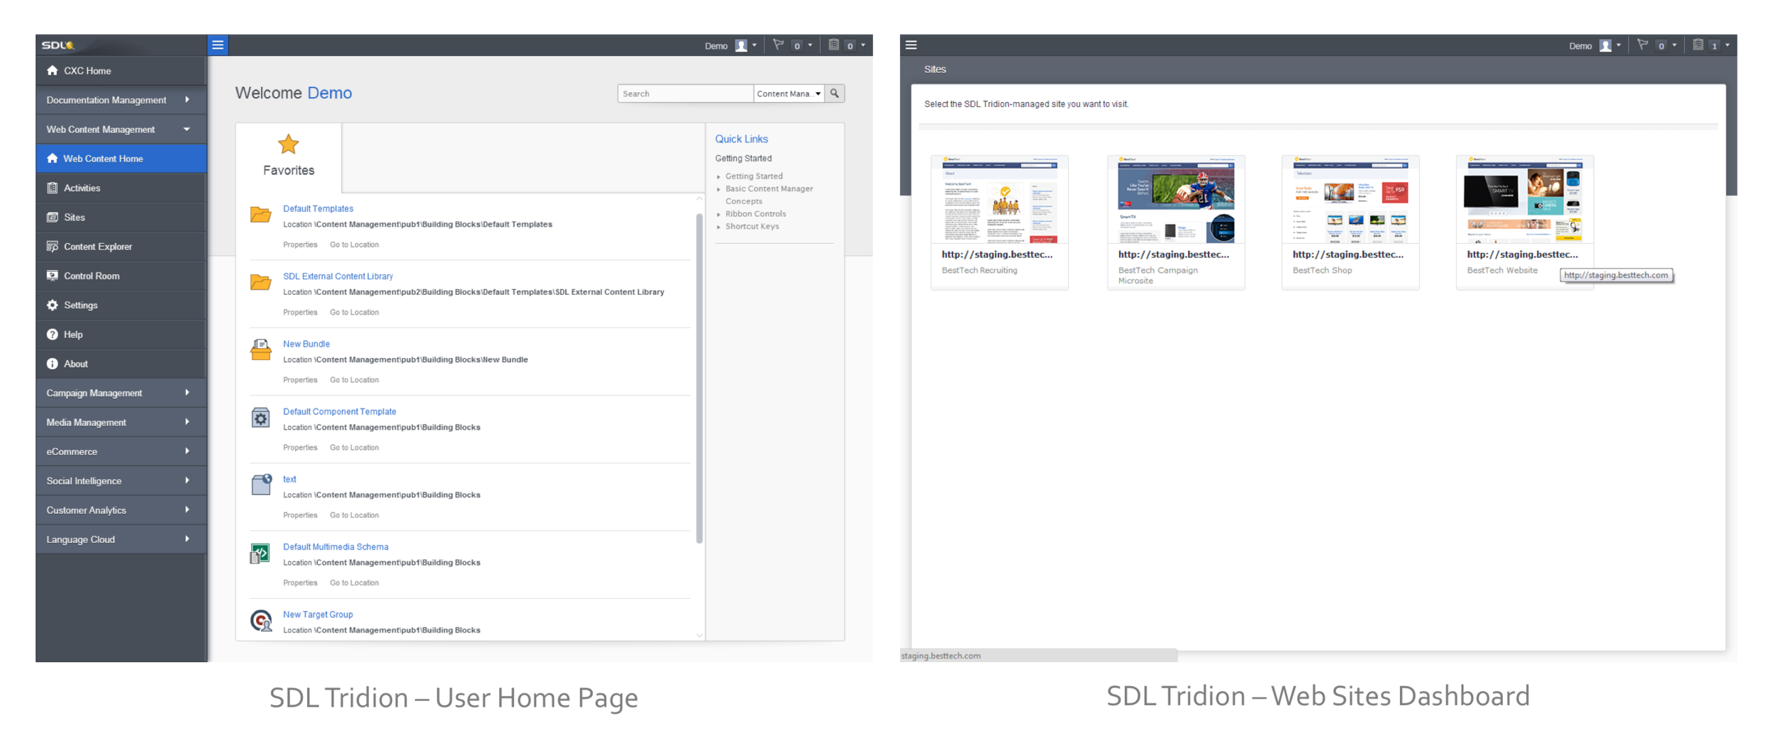Viewport: 1773px width, 752px height.
Task: Click the About info icon
Action: pos(52,364)
